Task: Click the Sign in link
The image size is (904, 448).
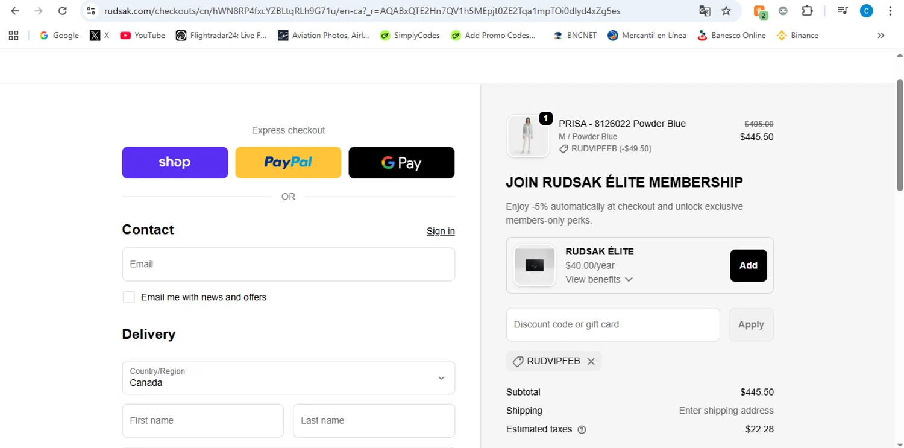Action: (441, 231)
